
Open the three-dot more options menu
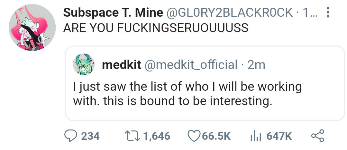point(328,13)
